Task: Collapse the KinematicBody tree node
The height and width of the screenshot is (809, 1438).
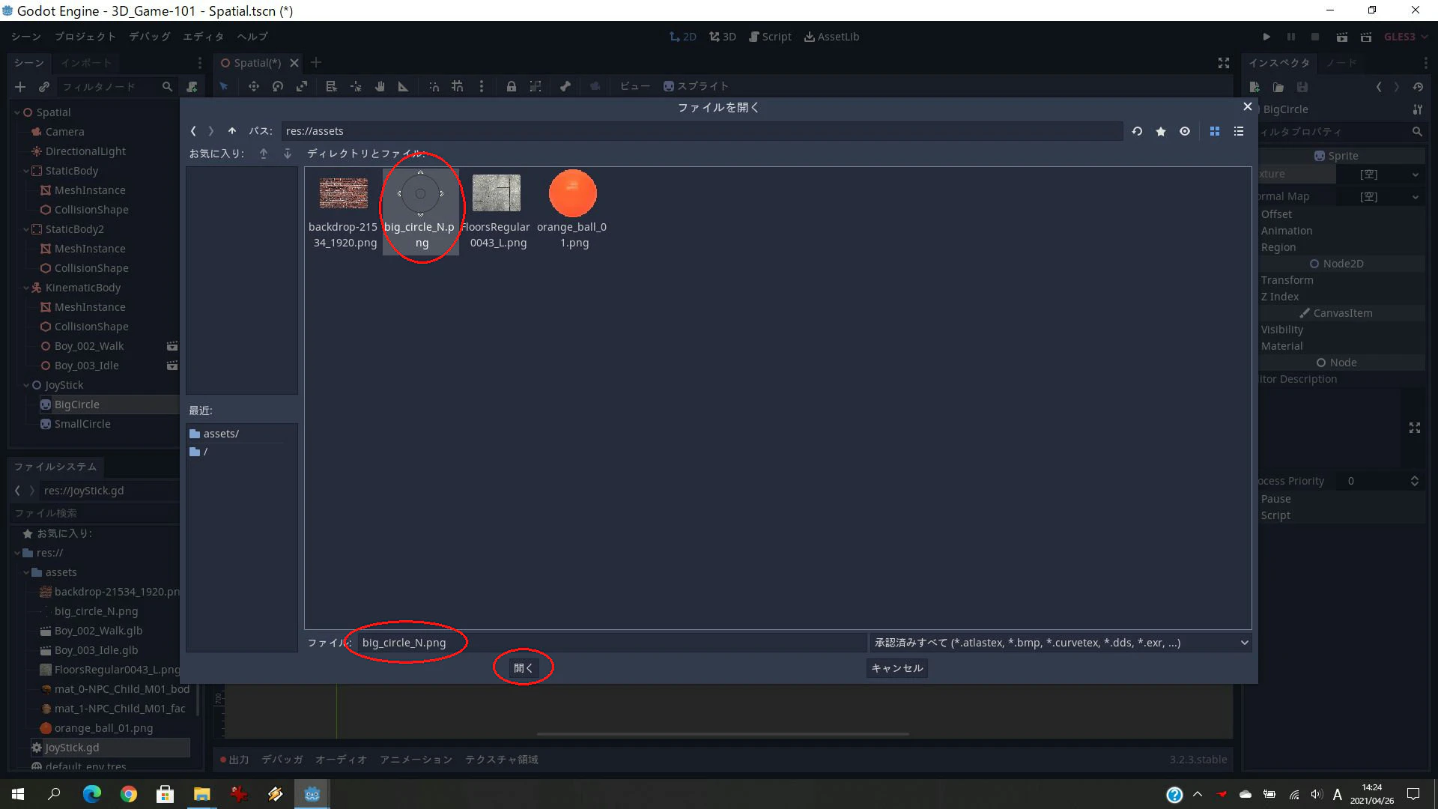Action: [25, 288]
